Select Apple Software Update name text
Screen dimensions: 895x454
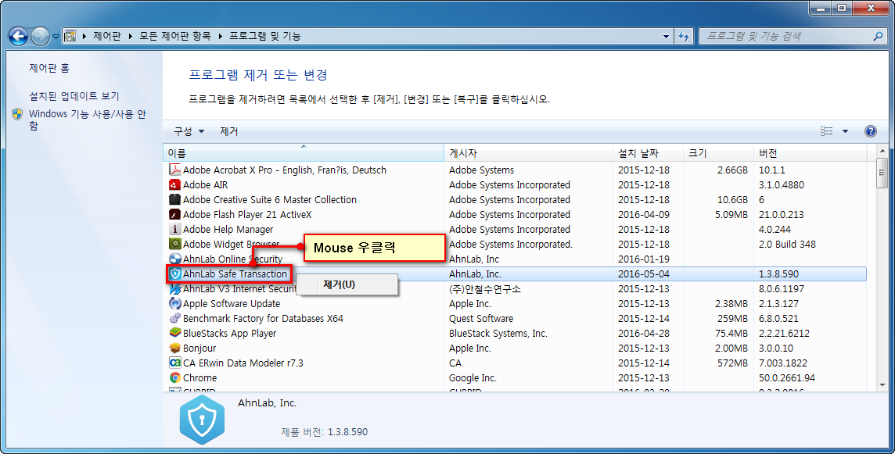pos(231,303)
